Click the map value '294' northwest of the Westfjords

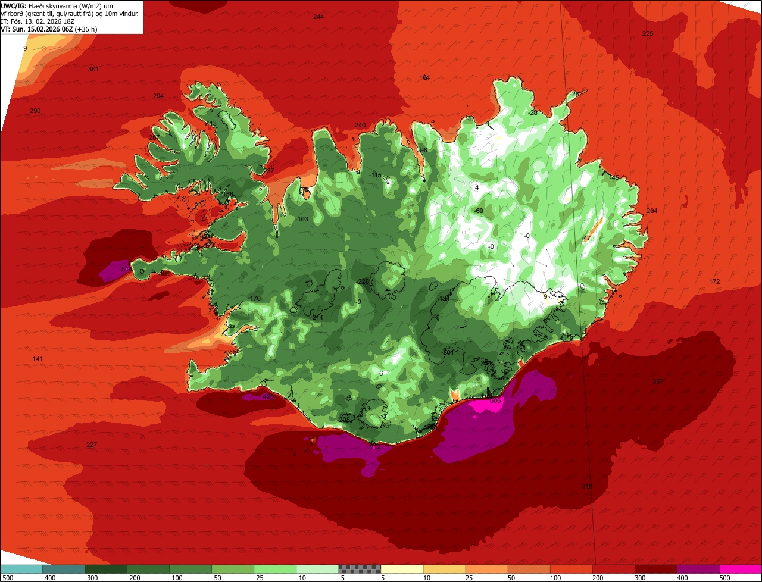158,96
